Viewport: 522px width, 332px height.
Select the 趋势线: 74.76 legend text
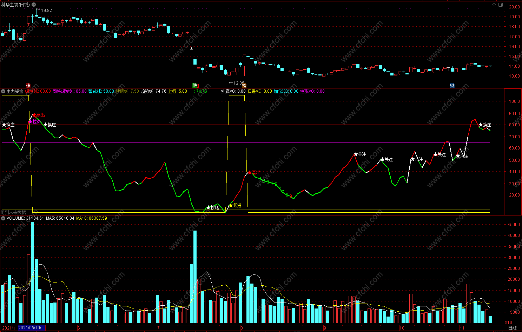tap(153, 91)
